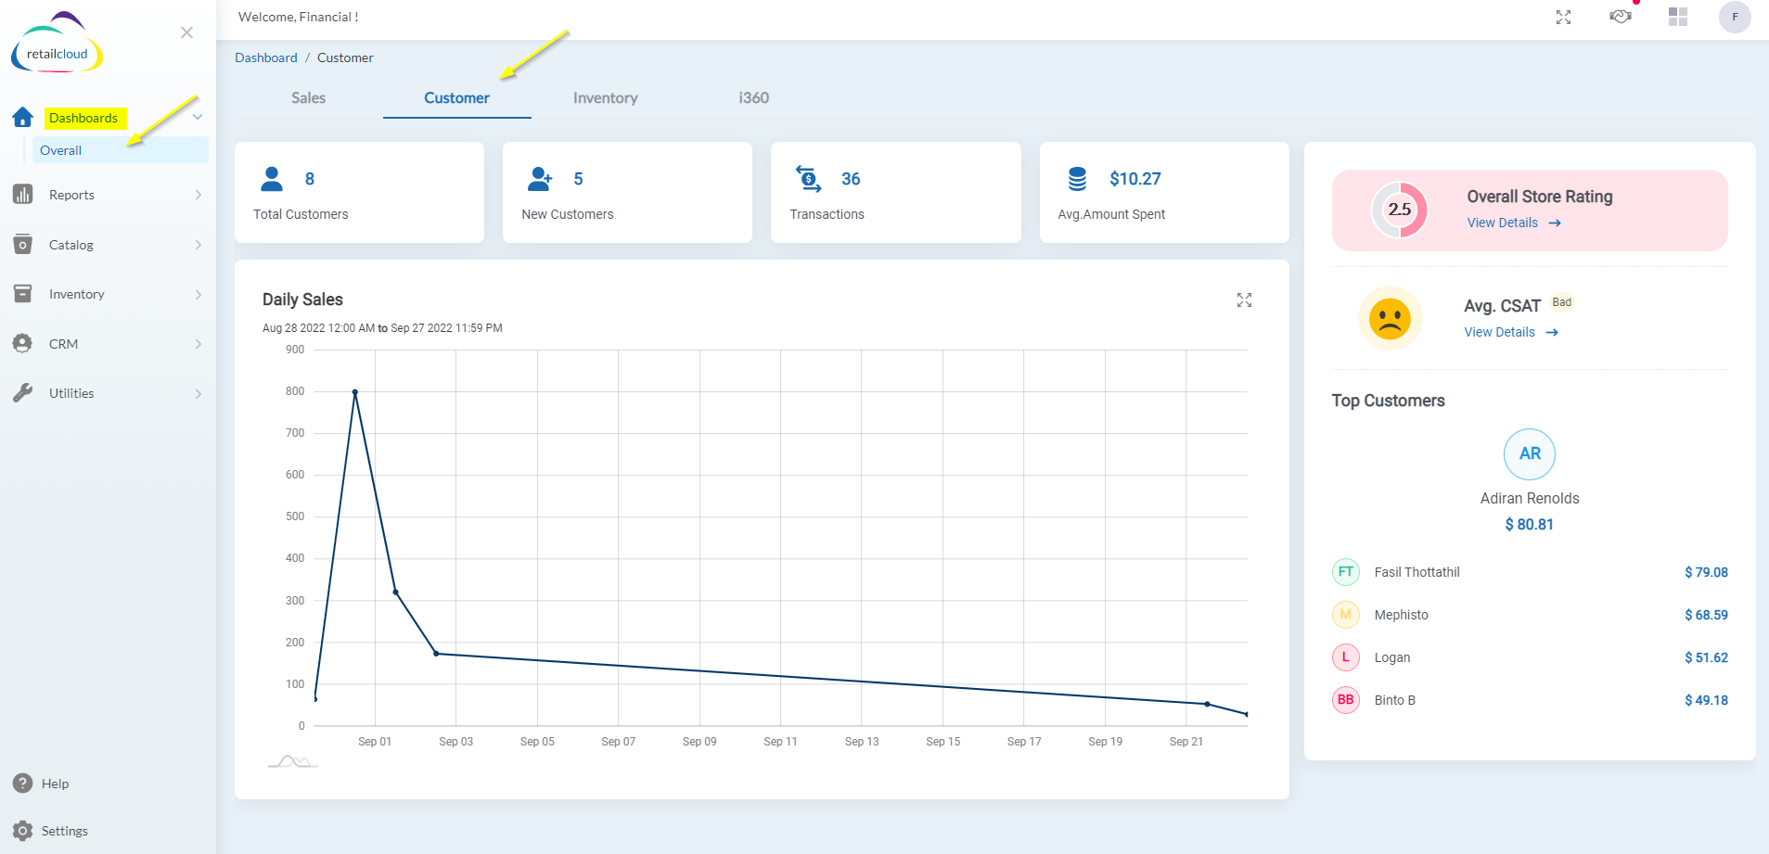
Task: Open Settings gear in sidebar
Action: pos(23,831)
